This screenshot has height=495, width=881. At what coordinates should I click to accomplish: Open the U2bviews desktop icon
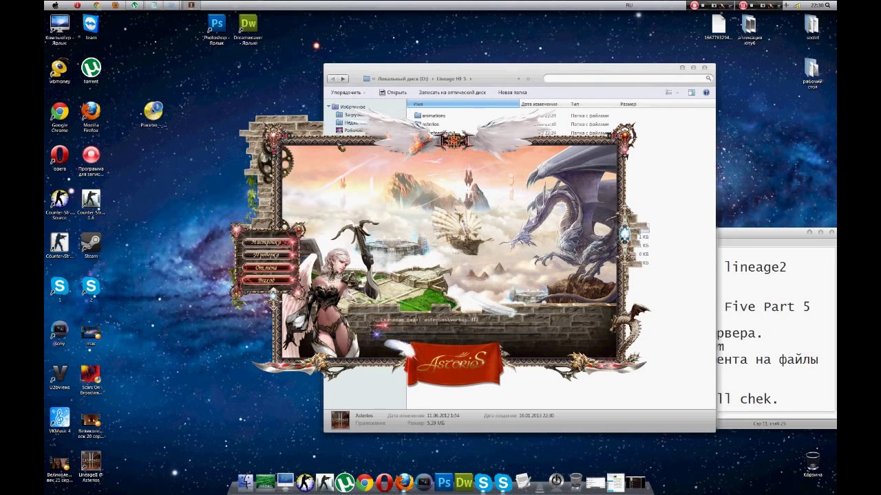tap(60, 378)
